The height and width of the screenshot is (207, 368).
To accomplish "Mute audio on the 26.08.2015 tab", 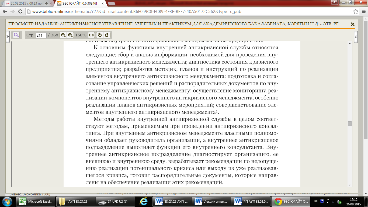I will pos(47,4).
